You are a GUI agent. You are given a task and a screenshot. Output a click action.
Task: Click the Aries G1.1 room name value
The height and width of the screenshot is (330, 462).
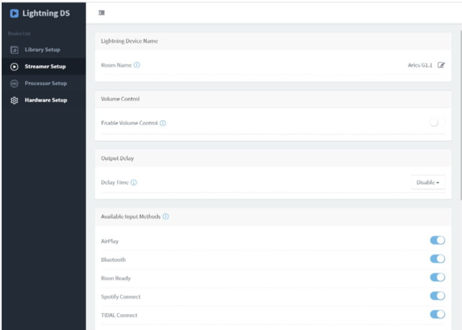[x=420, y=65]
